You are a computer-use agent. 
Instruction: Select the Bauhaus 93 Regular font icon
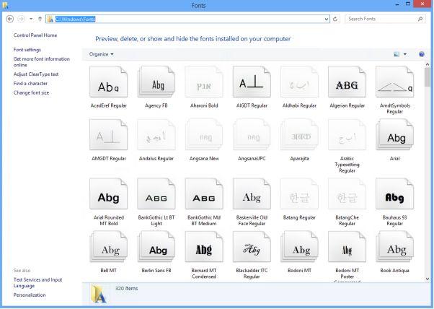coord(394,193)
